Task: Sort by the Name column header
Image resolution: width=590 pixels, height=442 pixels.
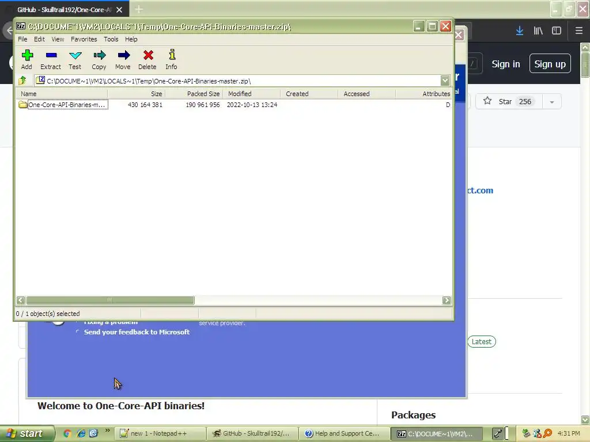Action: 62,94
